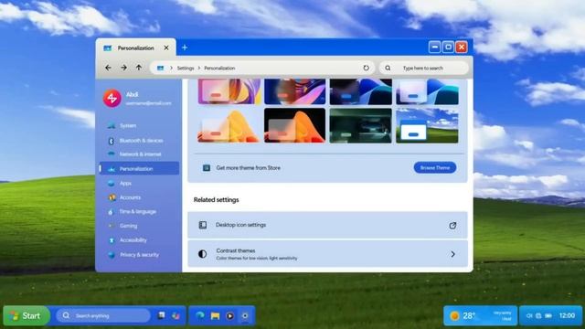Viewport: 585px width, 329px height.
Task: Refresh the page in address bar
Action: click(366, 68)
